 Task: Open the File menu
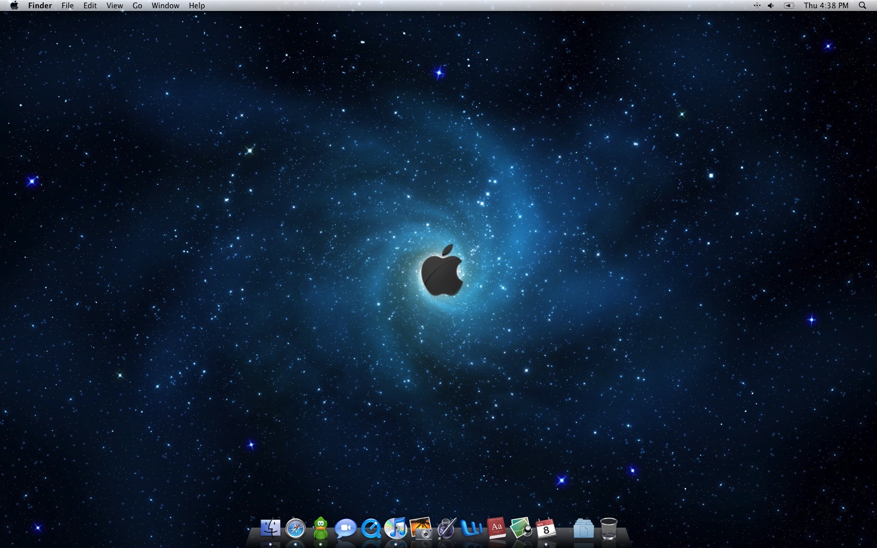point(67,6)
